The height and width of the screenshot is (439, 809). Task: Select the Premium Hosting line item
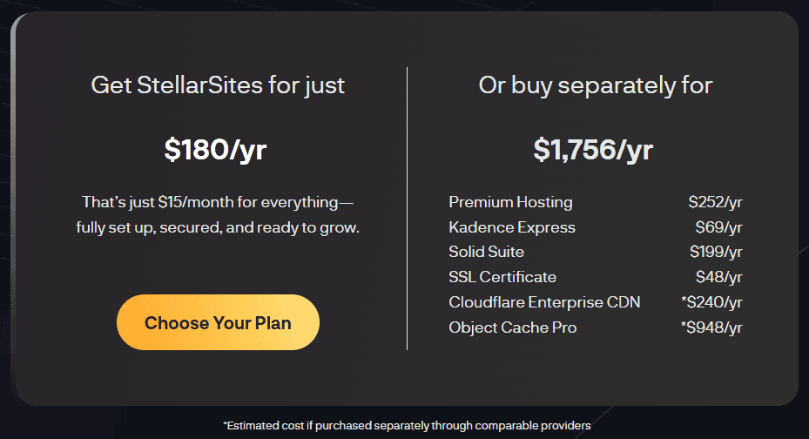coord(510,202)
